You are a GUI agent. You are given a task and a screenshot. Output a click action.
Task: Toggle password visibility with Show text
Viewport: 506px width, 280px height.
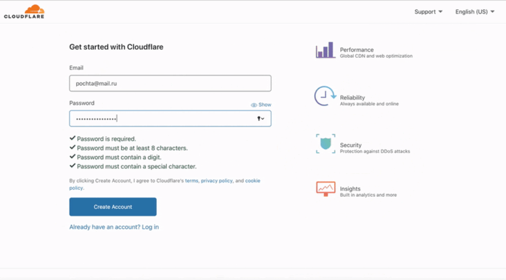pos(265,105)
